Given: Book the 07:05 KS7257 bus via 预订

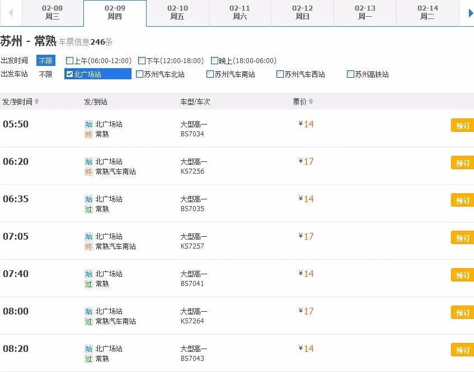Looking at the screenshot, I should click(x=461, y=237).
